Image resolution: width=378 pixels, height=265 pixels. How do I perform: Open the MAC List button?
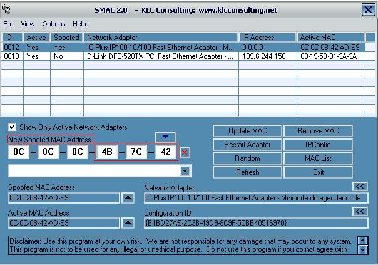(318, 158)
